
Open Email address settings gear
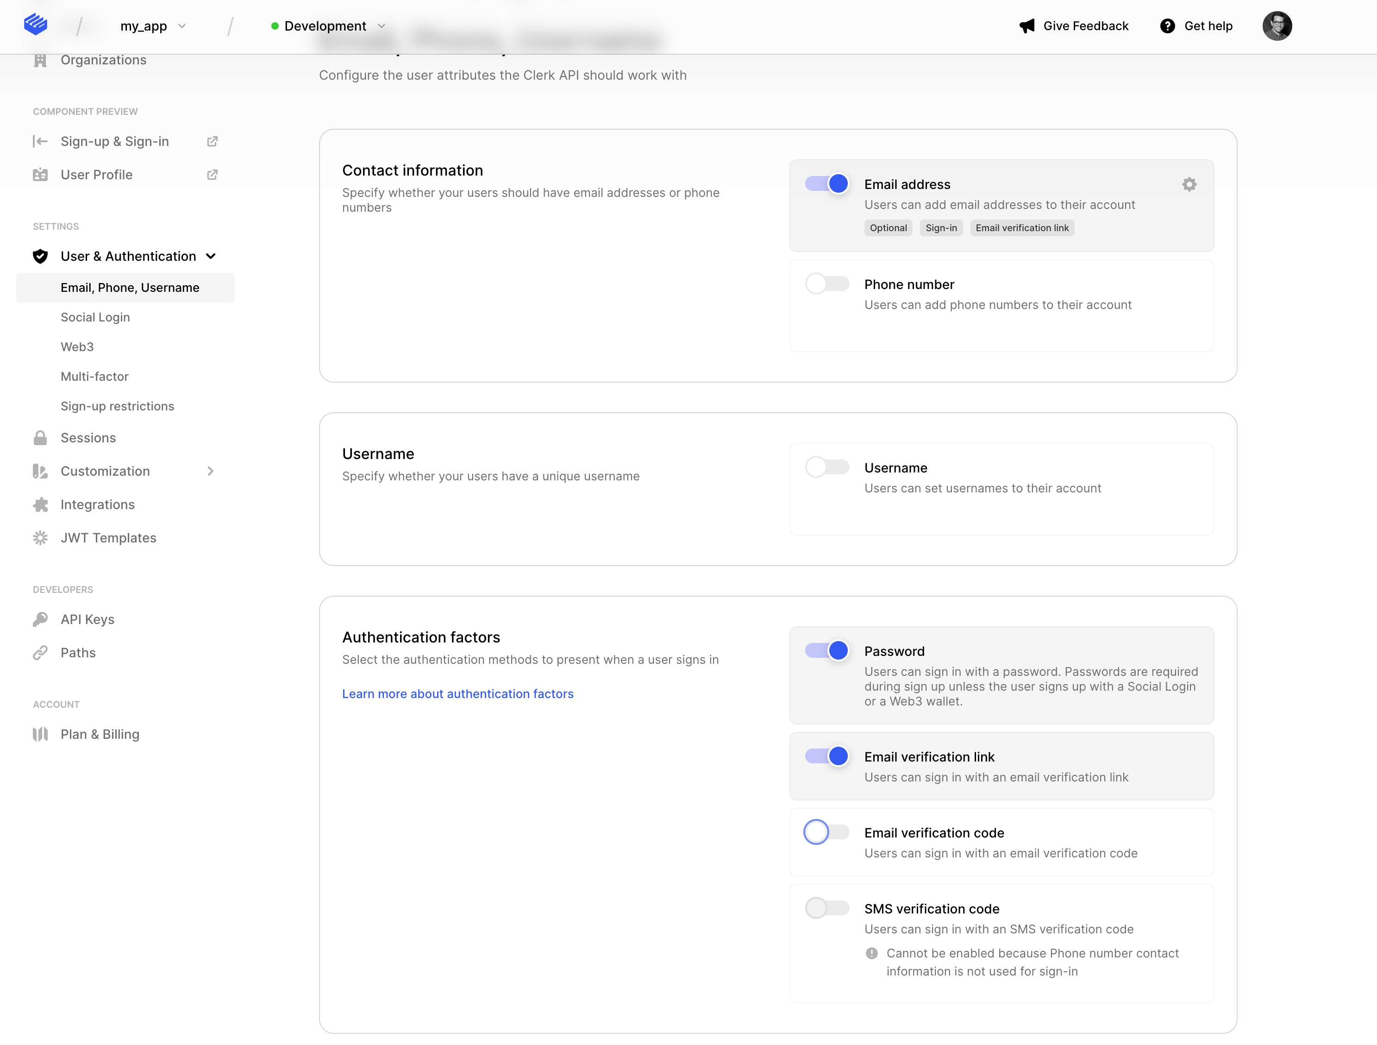(x=1189, y=184)
